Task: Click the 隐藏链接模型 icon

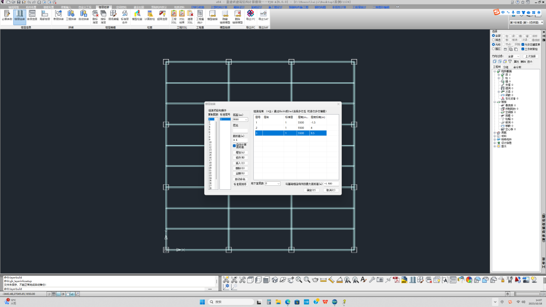Action: pyautogui.click(x=225, y=17)
